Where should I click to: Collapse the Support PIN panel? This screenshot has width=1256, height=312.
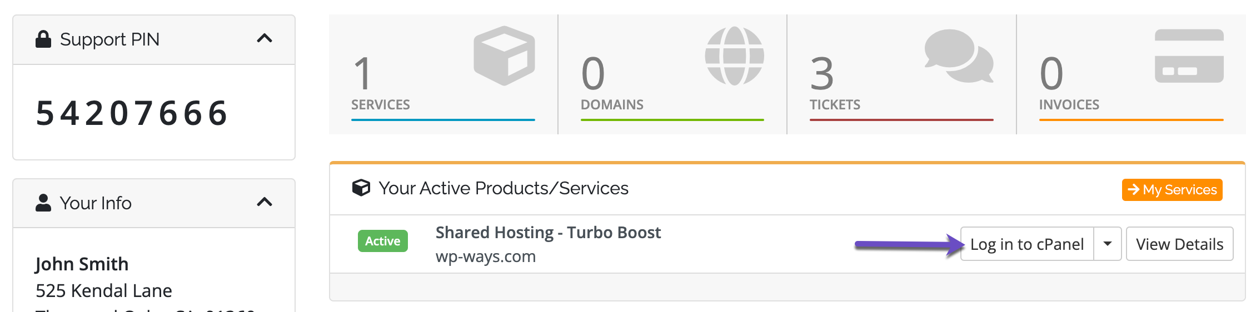pyautogui.click(x=265, y=38)
